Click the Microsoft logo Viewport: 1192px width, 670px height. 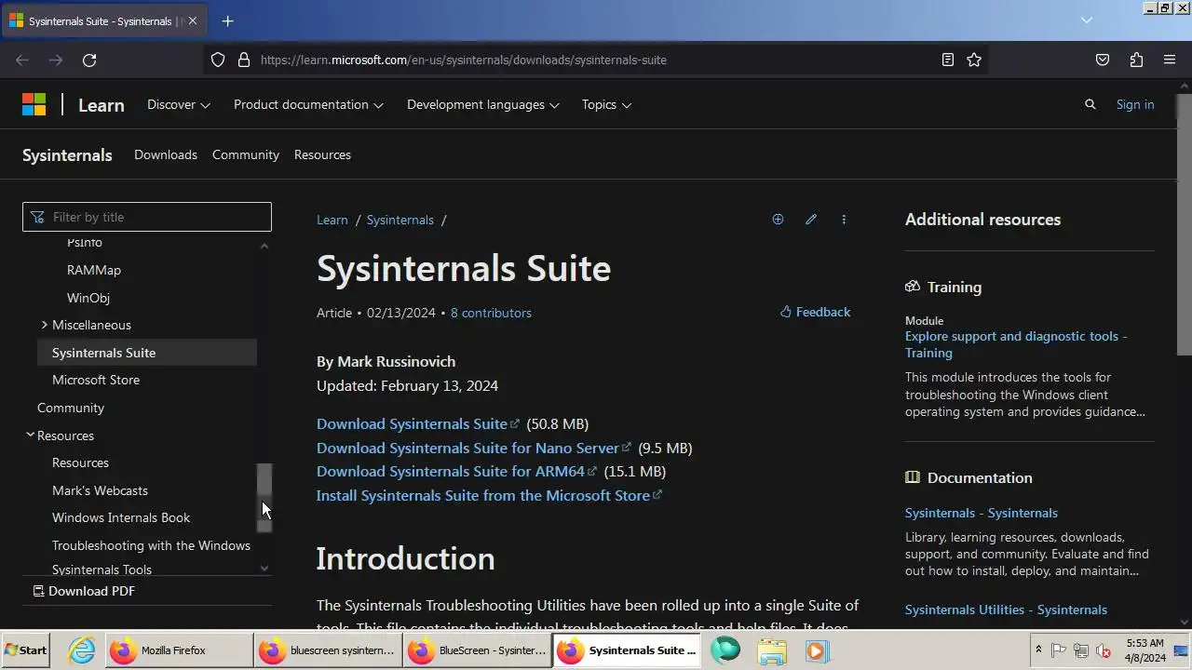coord(34,104)
